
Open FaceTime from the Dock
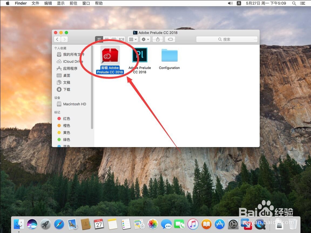click(x=179, y=224)
